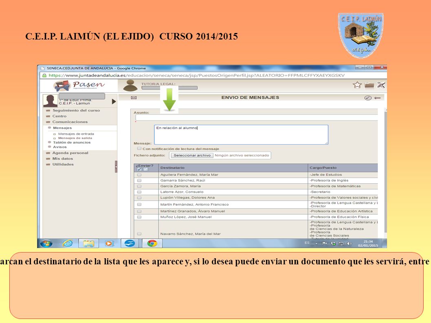
Task: Check the box for Latorre Azor, Consuelo
Action: pos(139,192)
